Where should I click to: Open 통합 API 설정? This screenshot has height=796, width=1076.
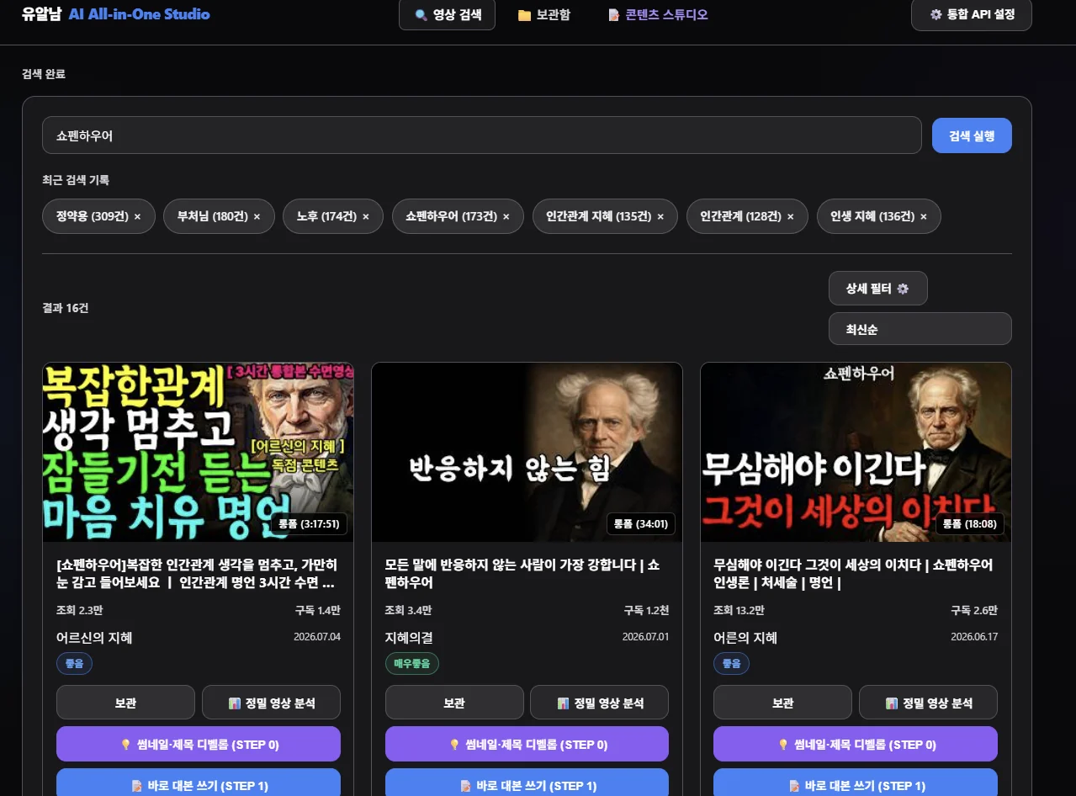[x=971, y=14]
